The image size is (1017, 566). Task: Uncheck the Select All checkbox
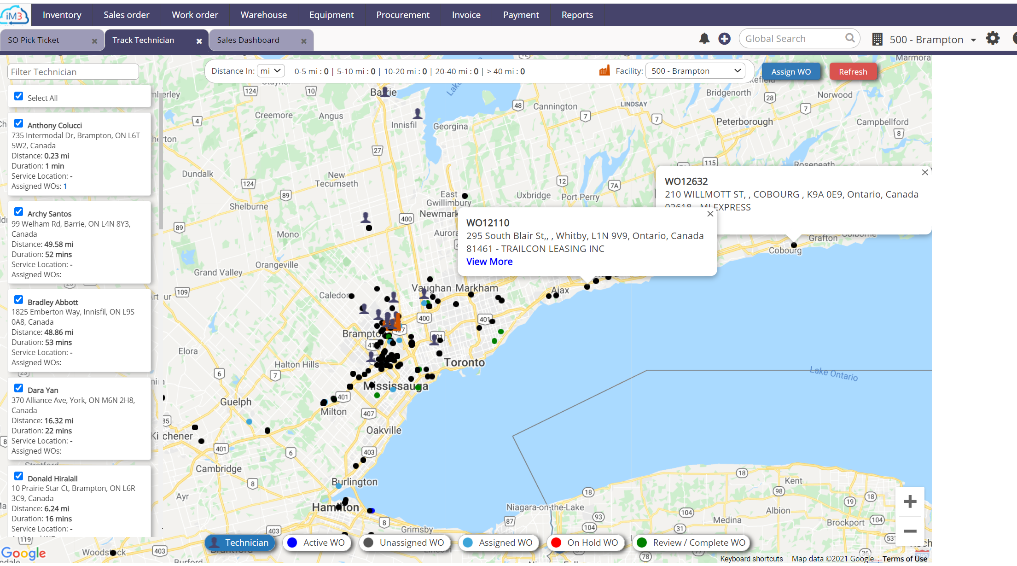19,96
